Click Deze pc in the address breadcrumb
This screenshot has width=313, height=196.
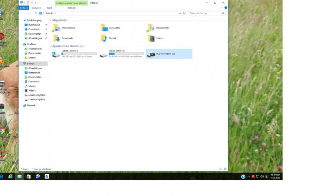50,13
